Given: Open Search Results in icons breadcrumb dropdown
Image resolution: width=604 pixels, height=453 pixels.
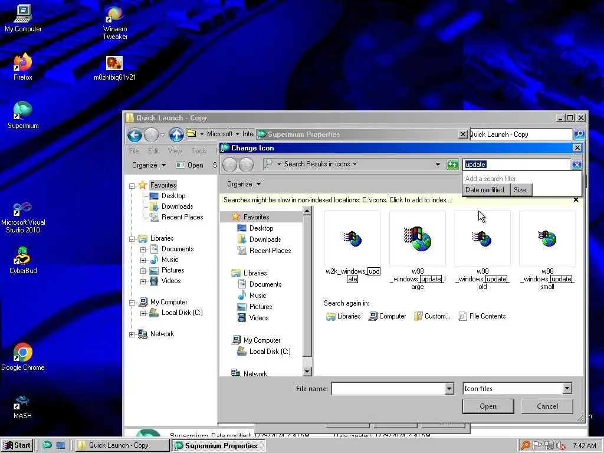Looking at the screenshot, I should tap(354, 164).
